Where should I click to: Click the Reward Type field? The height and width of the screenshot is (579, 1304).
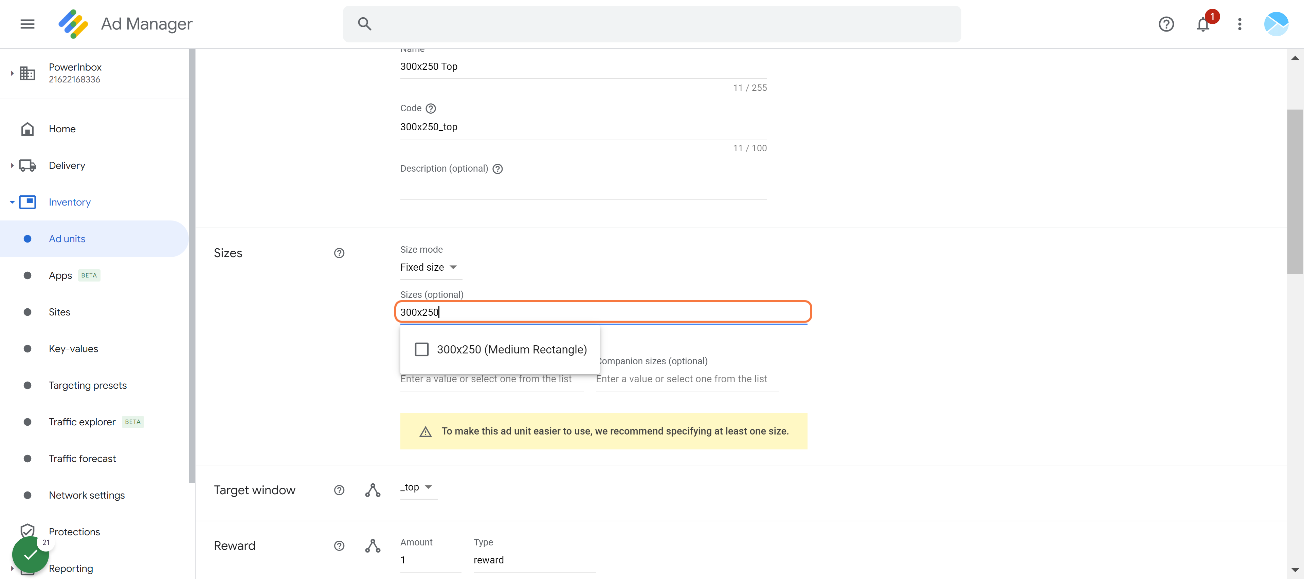(x=534, y=560)
